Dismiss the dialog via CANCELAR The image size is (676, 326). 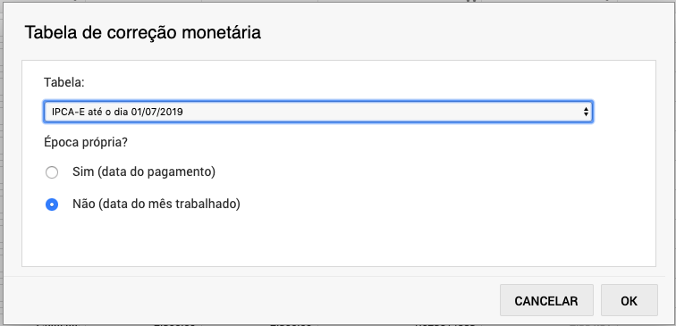546,301
